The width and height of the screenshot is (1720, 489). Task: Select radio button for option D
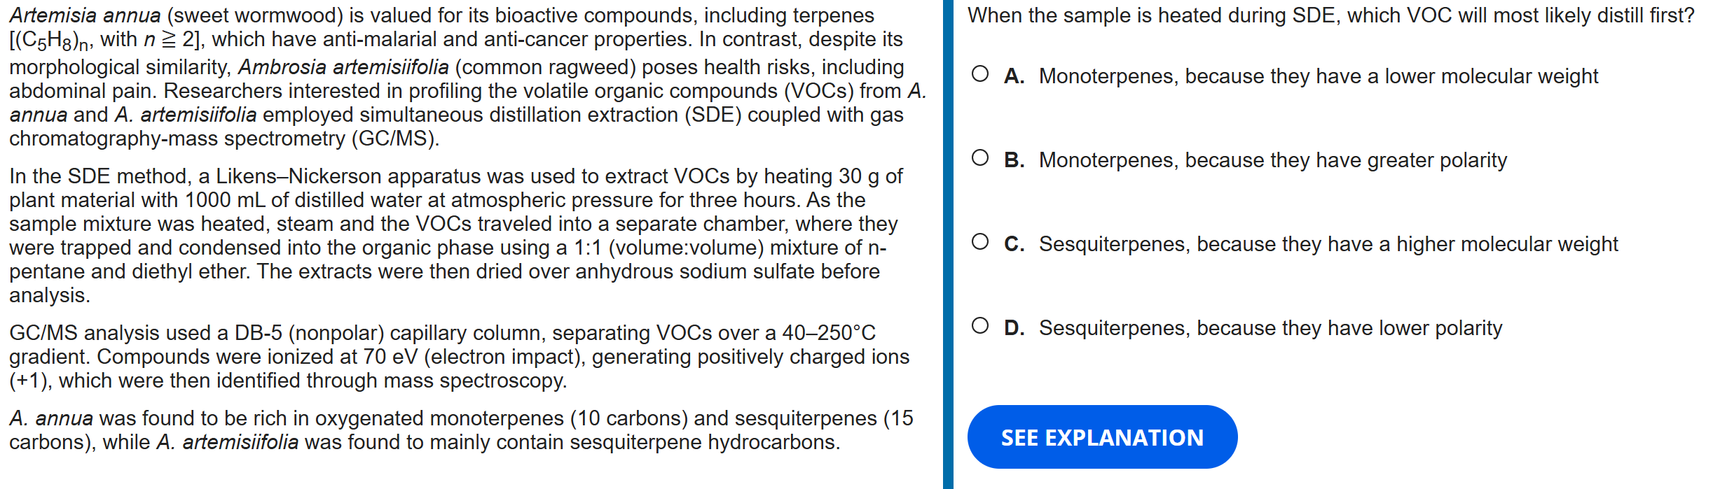tap(980, 326)
